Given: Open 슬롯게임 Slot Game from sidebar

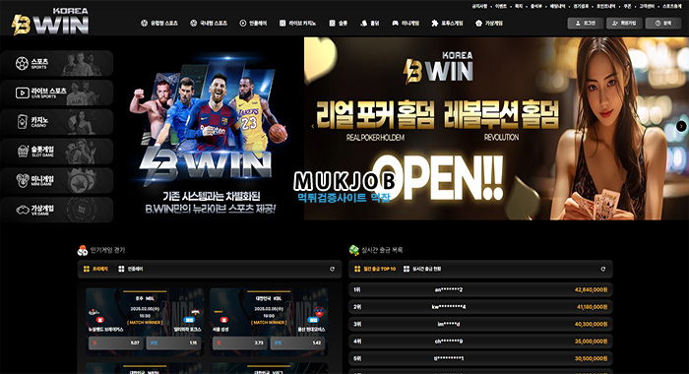Looking at the screenshot, I should [57, 152].
